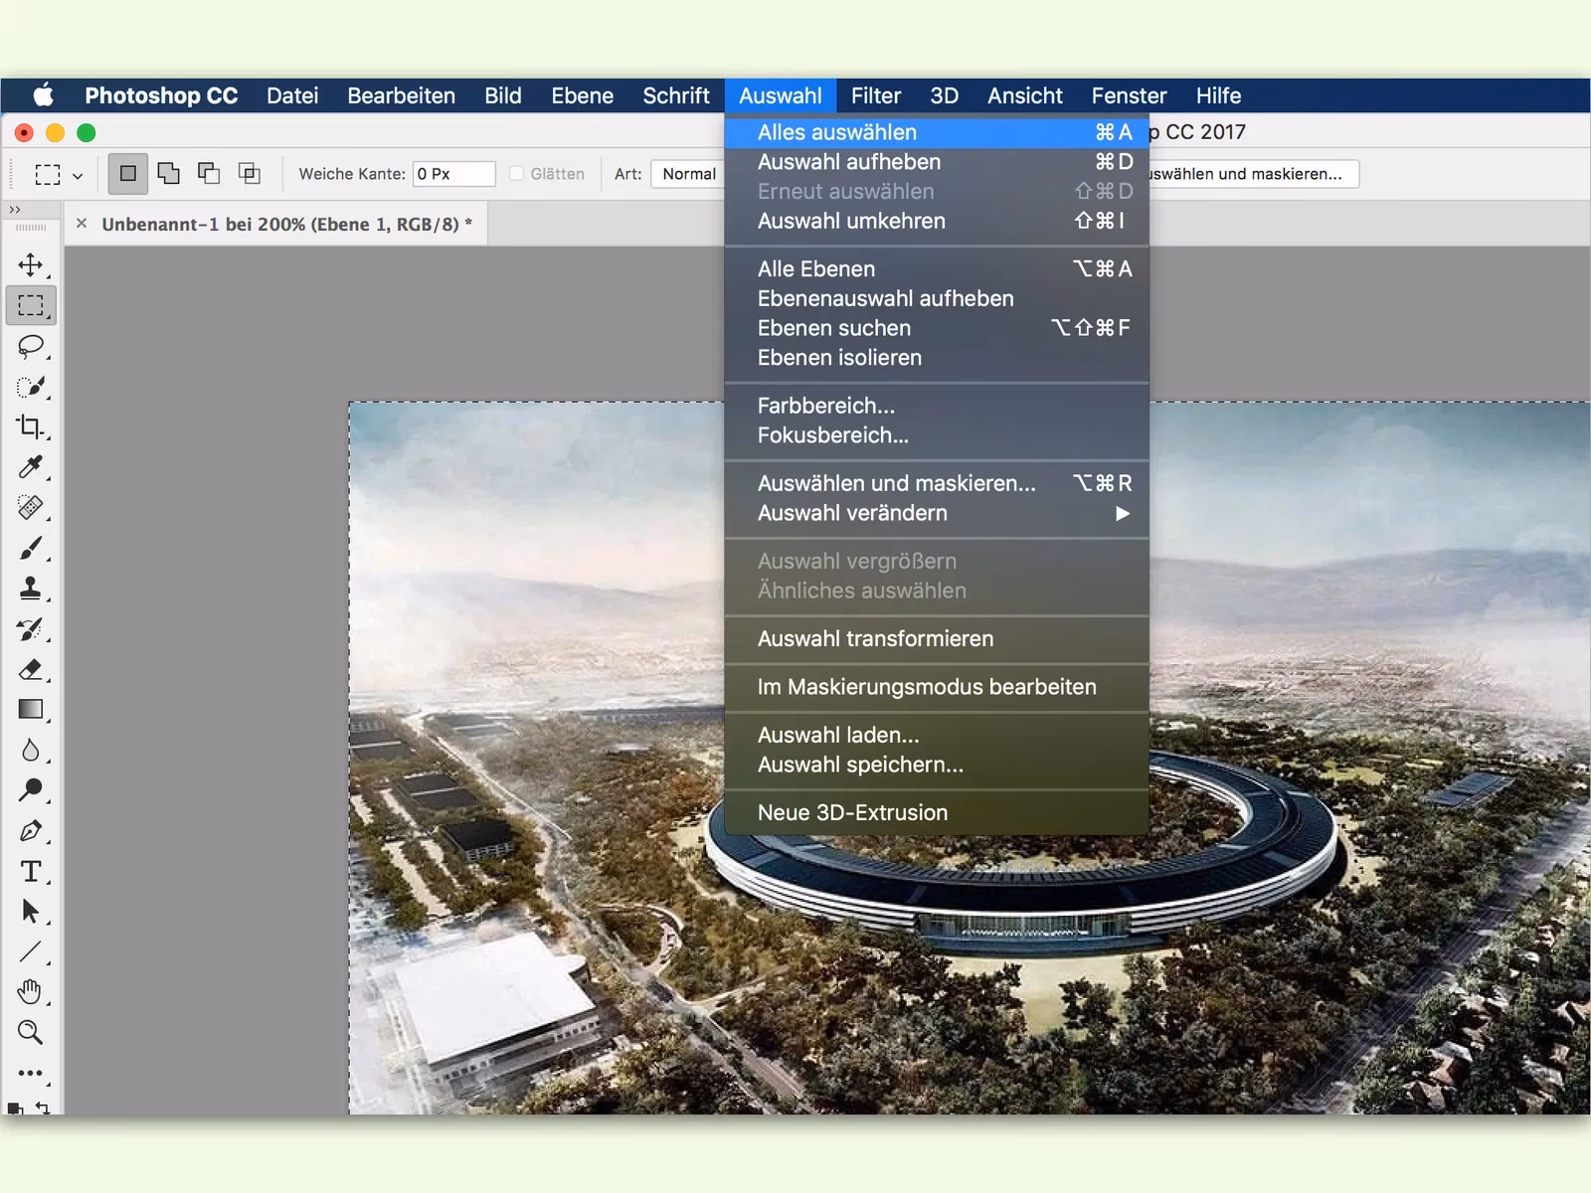Open the Art style dropdown
The width and height of the screenshot is (1591, 1193).
pos(688,174)
